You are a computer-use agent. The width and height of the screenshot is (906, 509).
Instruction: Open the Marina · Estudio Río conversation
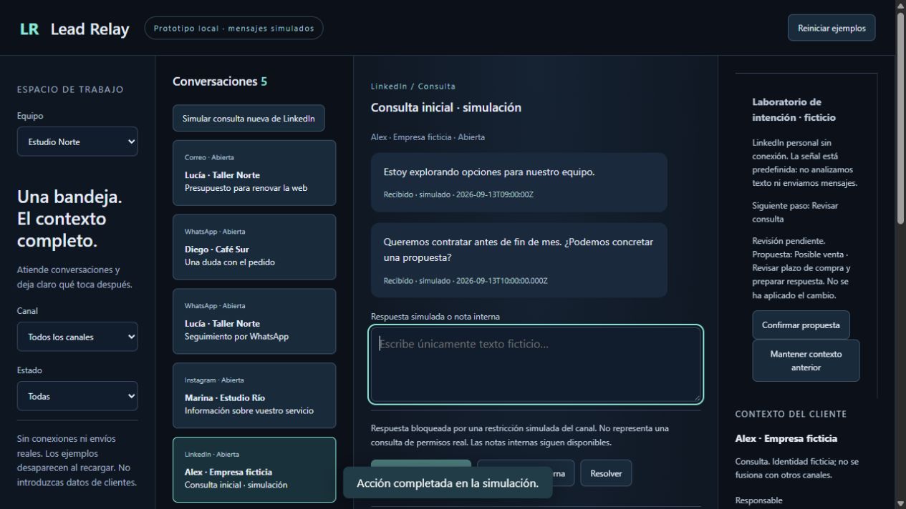pos(254,397)
